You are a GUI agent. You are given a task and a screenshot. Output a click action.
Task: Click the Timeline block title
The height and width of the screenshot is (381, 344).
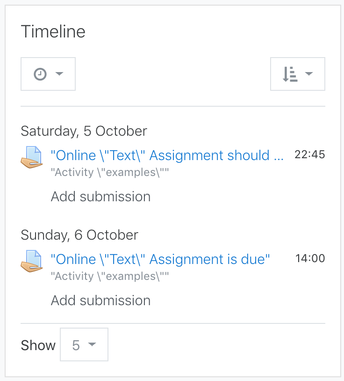[x=53, y=31]
